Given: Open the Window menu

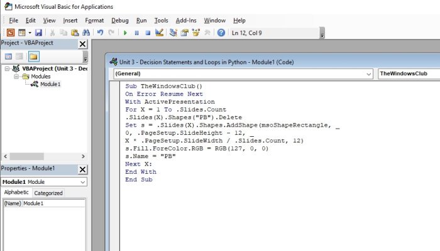Looking at the screenshot, I should [x=215, y=21].
